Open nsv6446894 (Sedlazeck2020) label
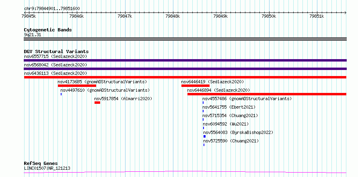 pos(218,90)
